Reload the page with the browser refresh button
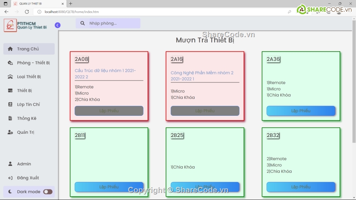The image size is (356, 200). tap(27, 12)
